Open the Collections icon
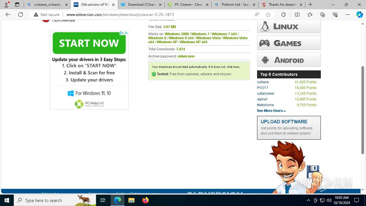The height and width of the screenshot is (206, 366). [x=323, y=15]
